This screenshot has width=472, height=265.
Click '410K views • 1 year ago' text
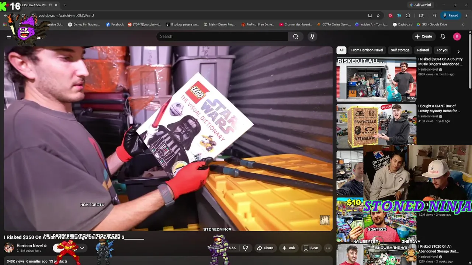[434, 121]
